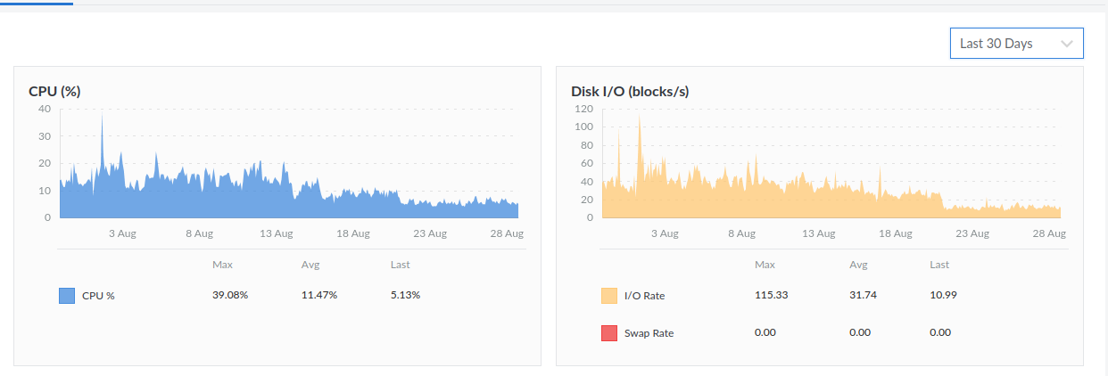The width and height of the screenshot is (1108, 376).
Task: Click 13 Aug label on CPU chart axis
Action: (276, 233)
